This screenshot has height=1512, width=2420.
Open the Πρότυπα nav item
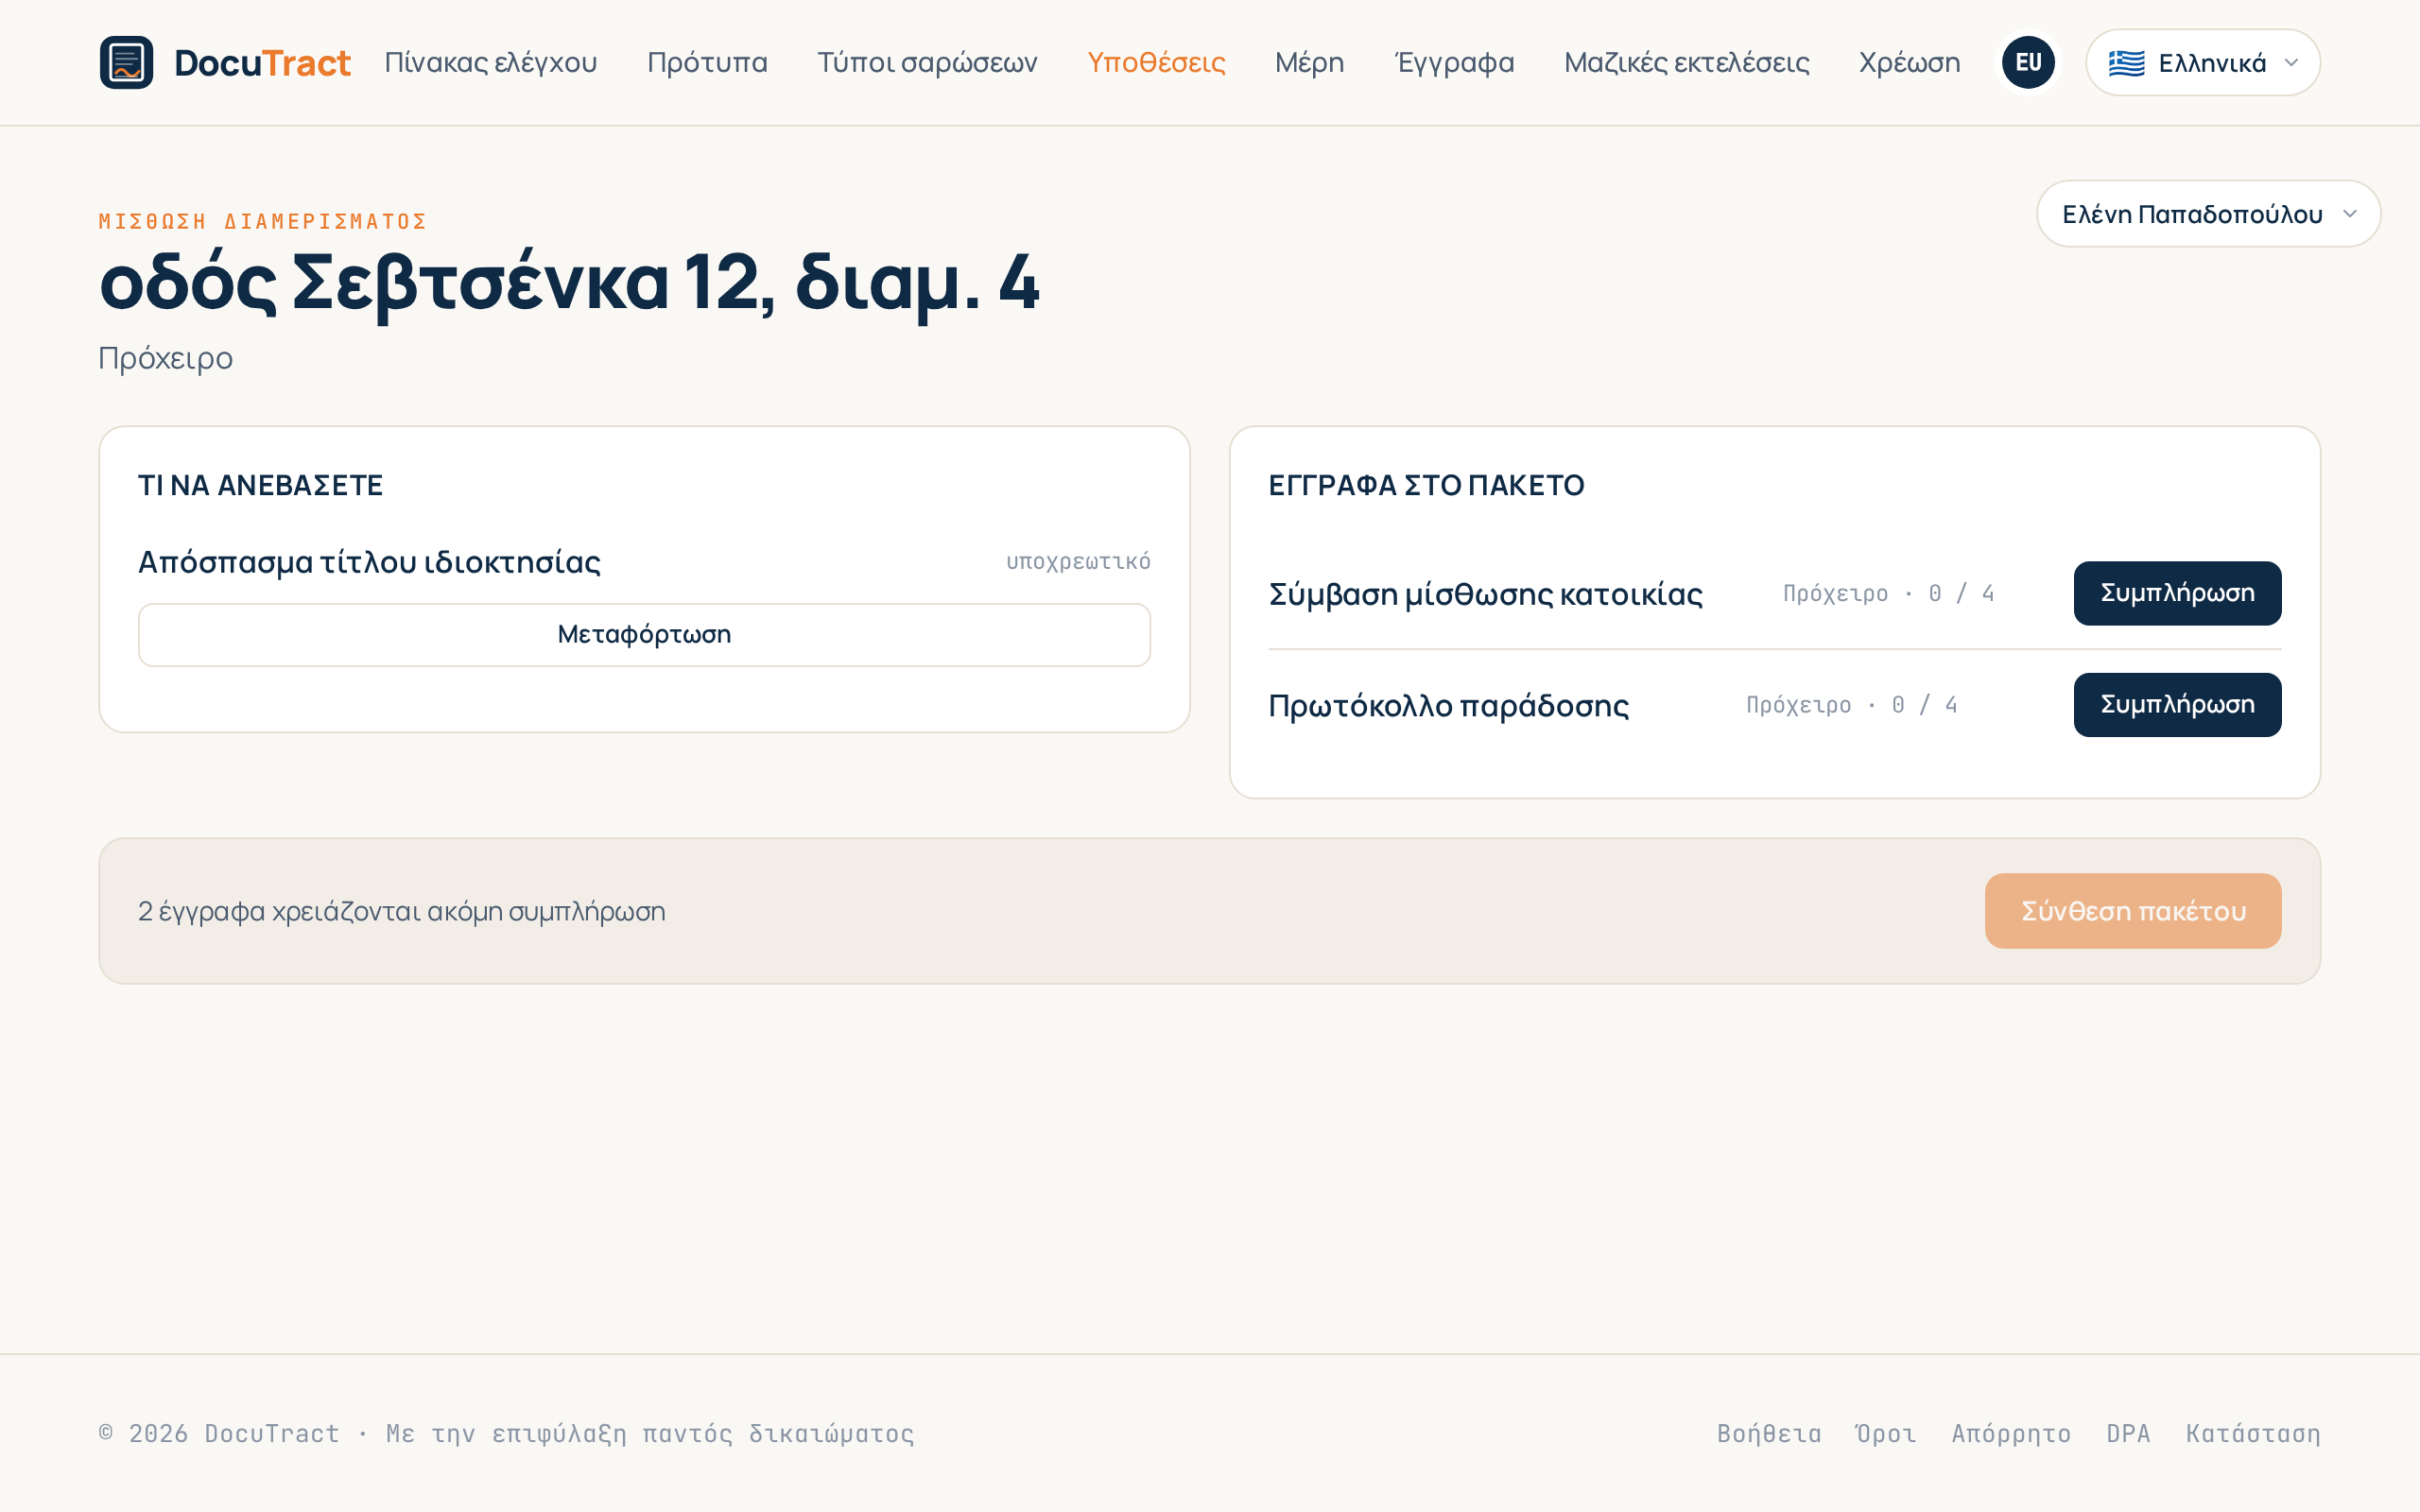tap(707, 62)
